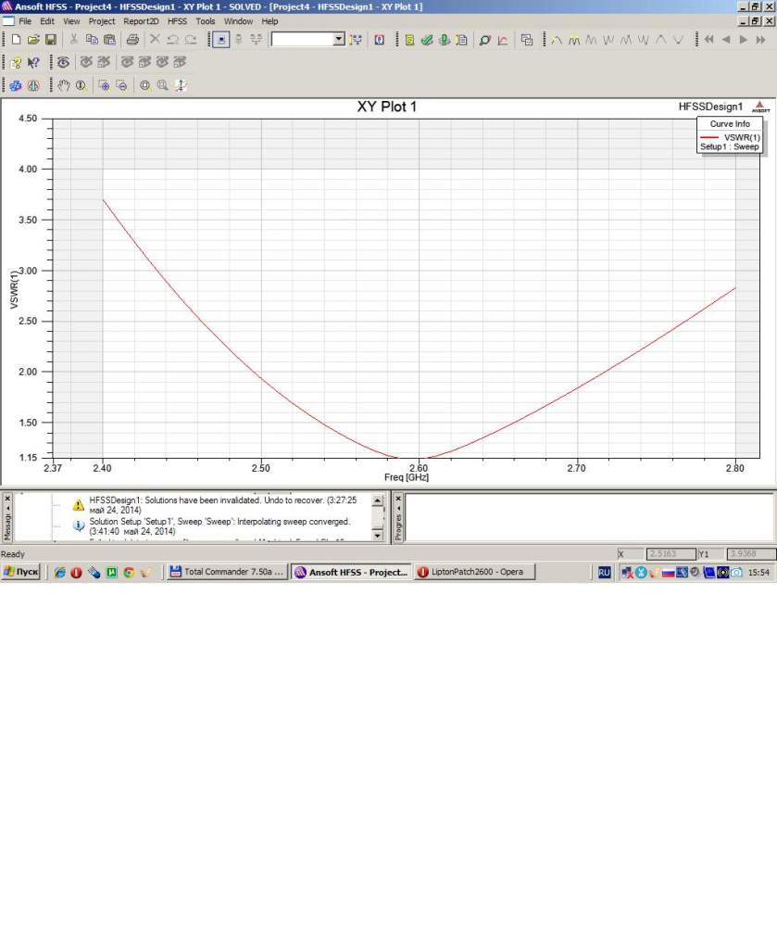777x949 pixels.
Task: Click the Delete X icon
Action: (x=155, y=40)
